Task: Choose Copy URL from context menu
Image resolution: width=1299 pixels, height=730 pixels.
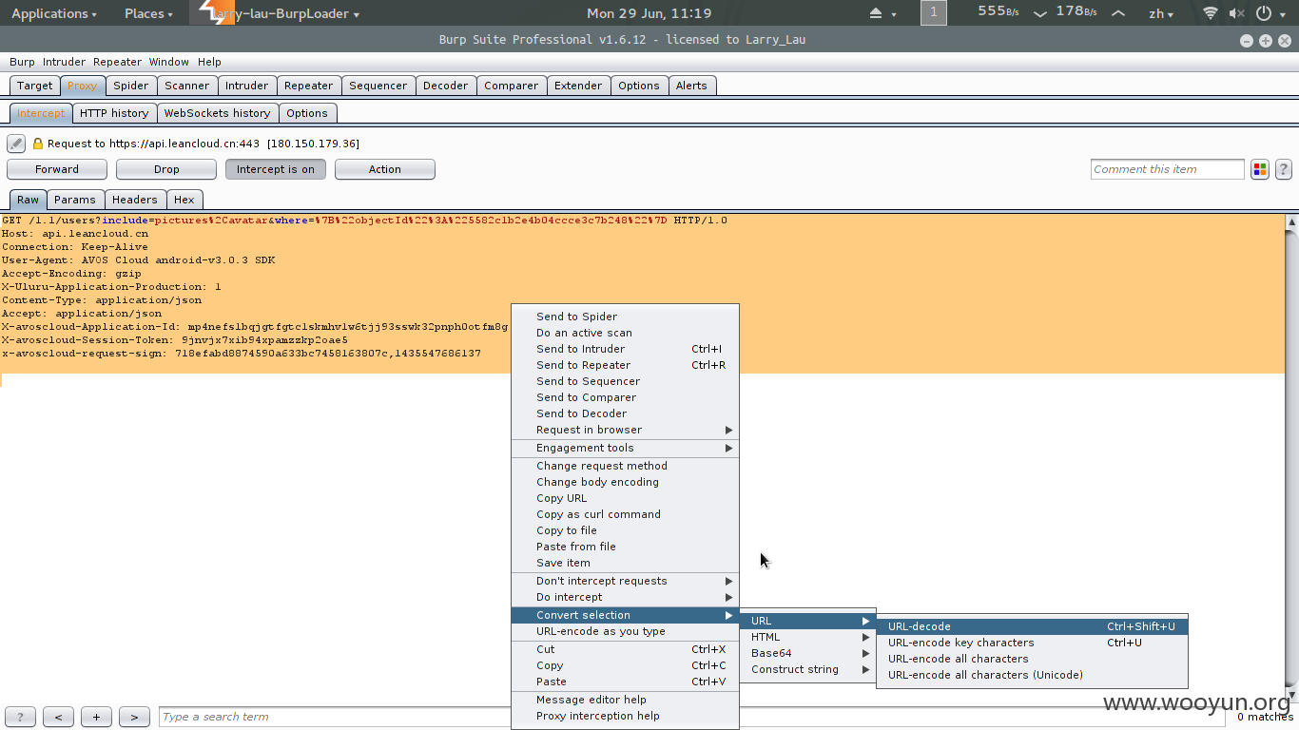Action: click(x=625, y=498)
